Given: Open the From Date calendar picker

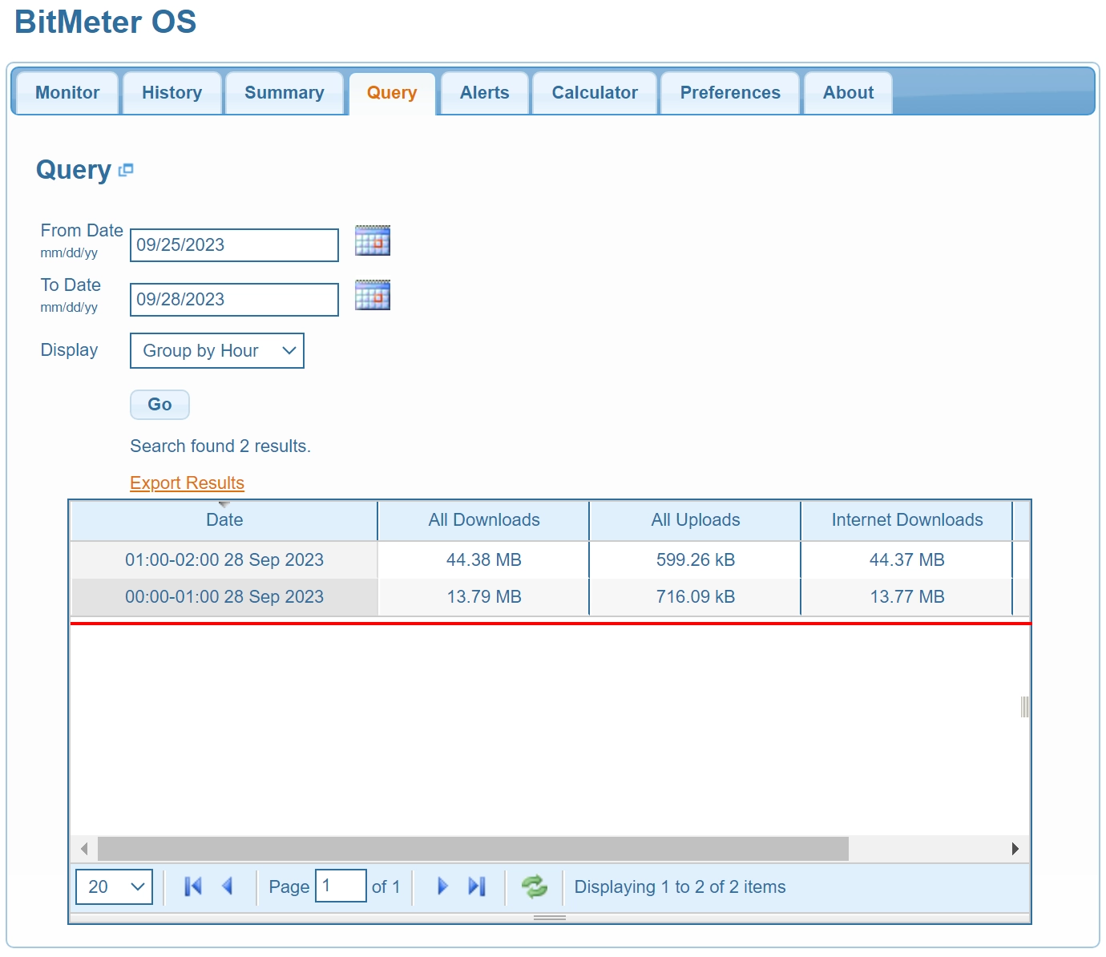Looking at the screenshot, I should [x=373, y=240].
